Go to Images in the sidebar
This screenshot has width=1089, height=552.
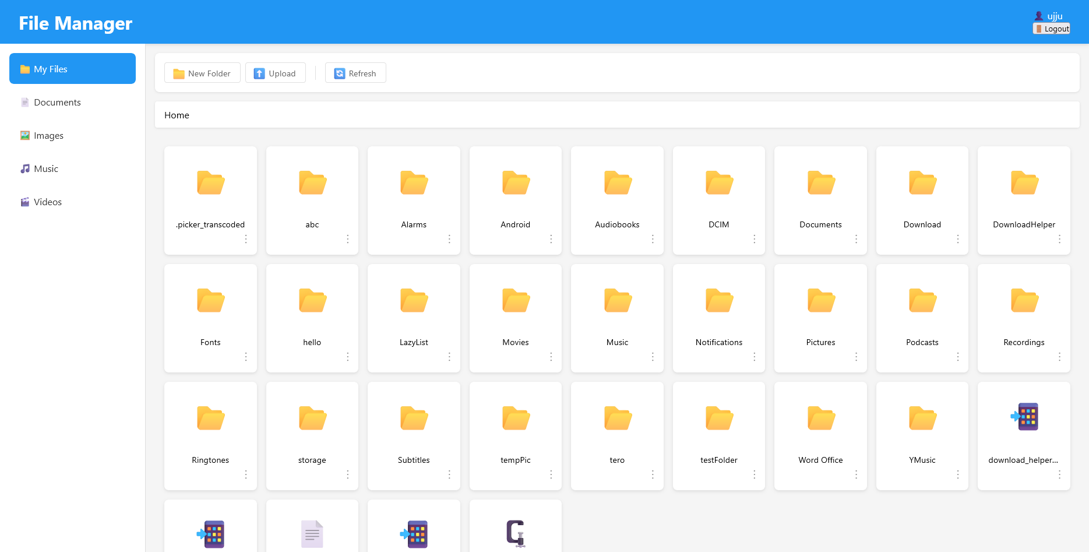[x=48, y=136]
